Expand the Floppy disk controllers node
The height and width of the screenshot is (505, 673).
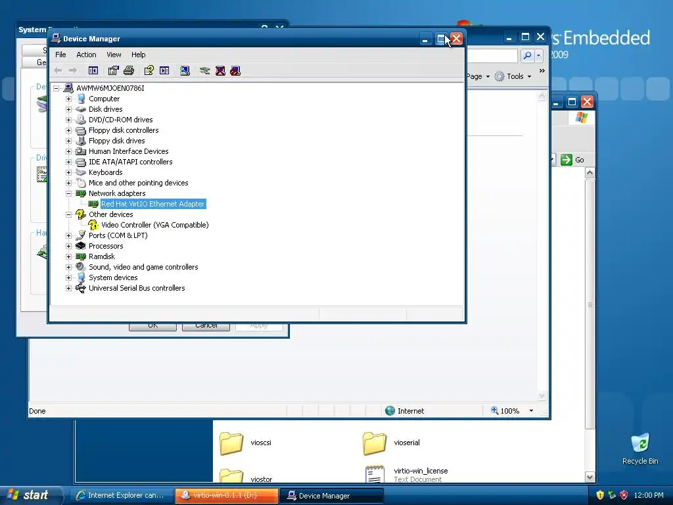pyautogui.click(x=68, y=131)
